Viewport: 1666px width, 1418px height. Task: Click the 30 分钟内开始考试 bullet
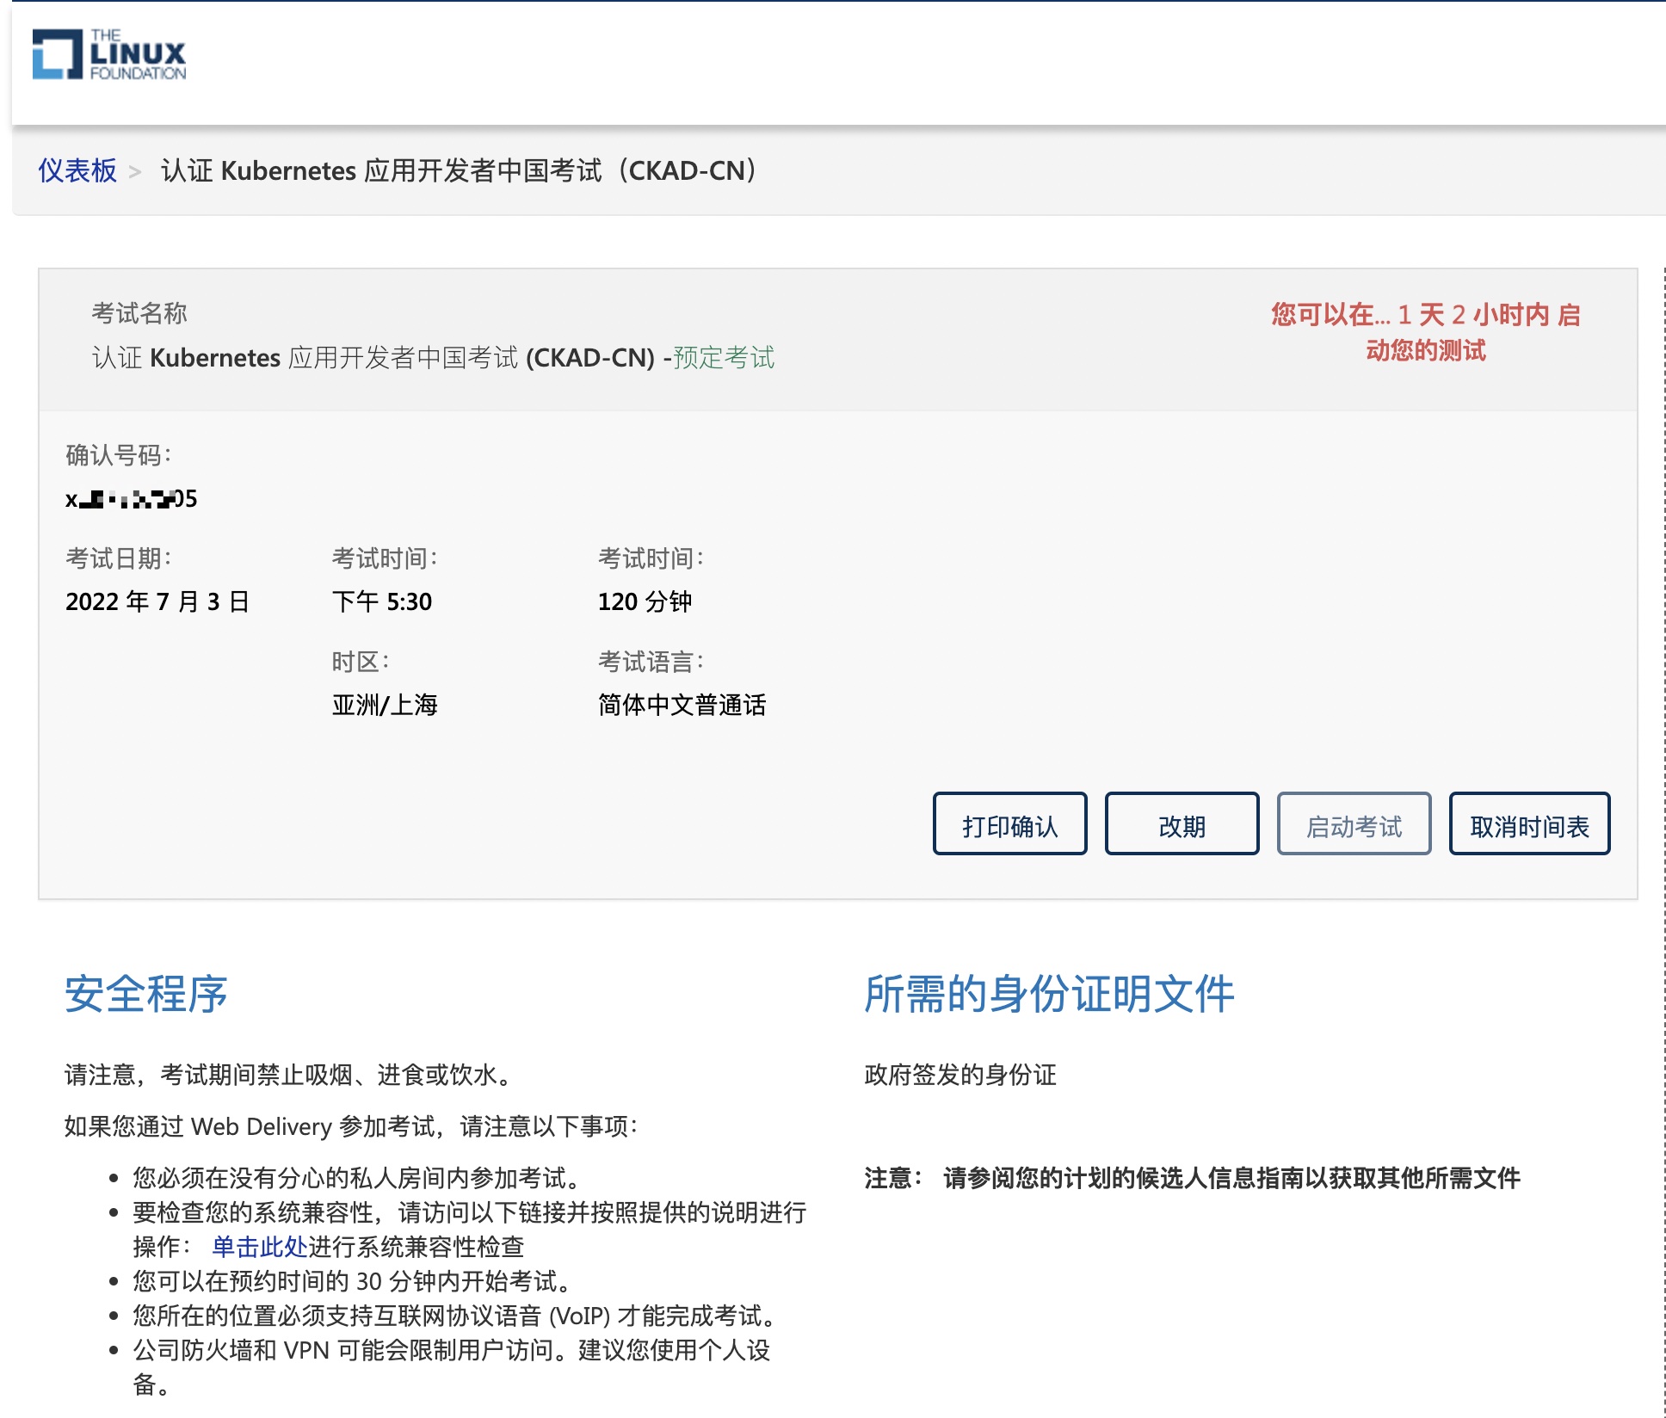tap(355, 1281)
